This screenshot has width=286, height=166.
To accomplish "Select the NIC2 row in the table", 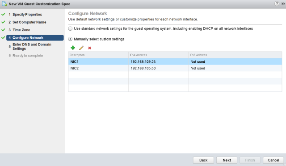I will [x=175, y=68].
